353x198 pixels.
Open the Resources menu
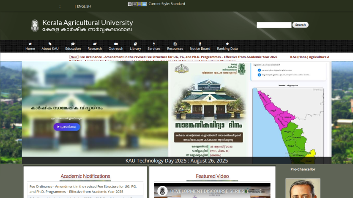click(x=175, y=49)
